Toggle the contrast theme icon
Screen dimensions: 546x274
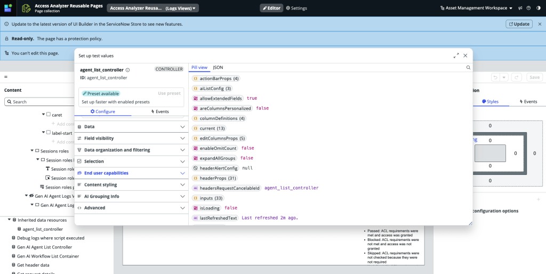539,8
